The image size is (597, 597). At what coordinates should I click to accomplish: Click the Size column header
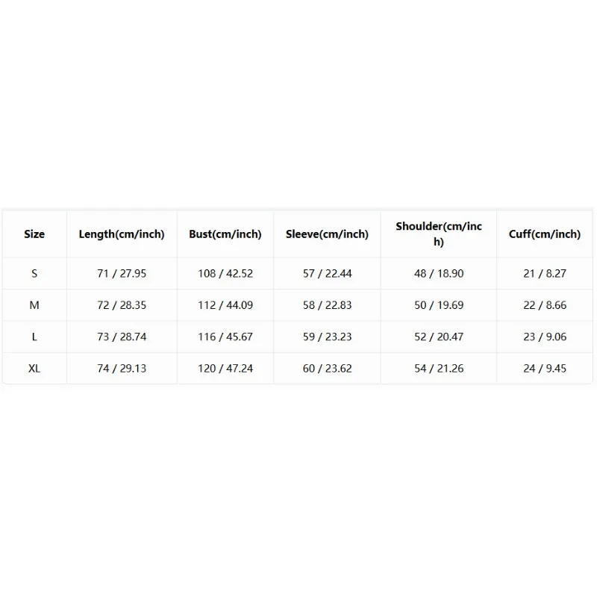click(34, 234)
